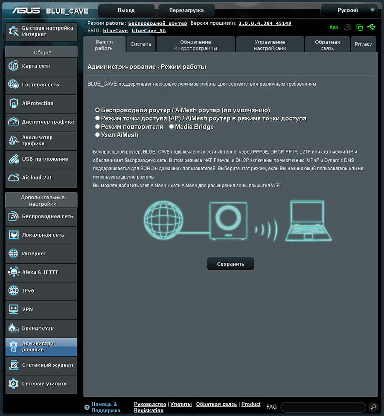Select Беспроводной роутер / AiMesh роутер radio

click(97, 110)
